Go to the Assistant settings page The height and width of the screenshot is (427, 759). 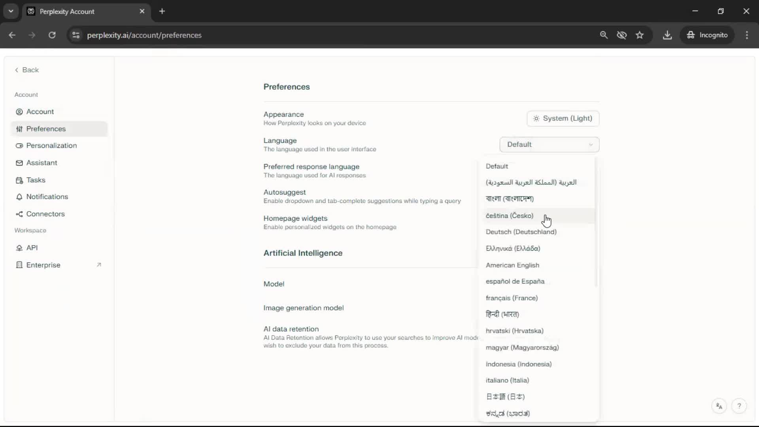42,163
